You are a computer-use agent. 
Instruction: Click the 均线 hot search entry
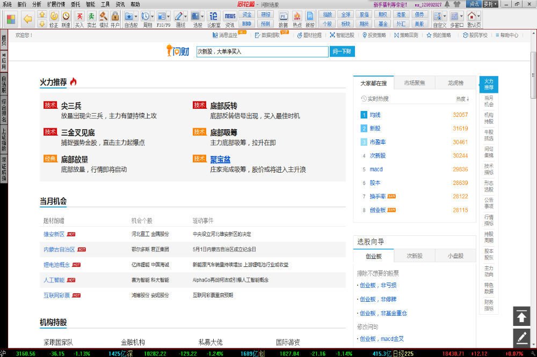(x=375, y=115)
